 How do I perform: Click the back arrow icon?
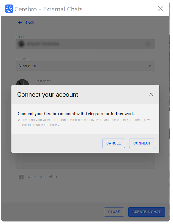(x=20, y=22)
